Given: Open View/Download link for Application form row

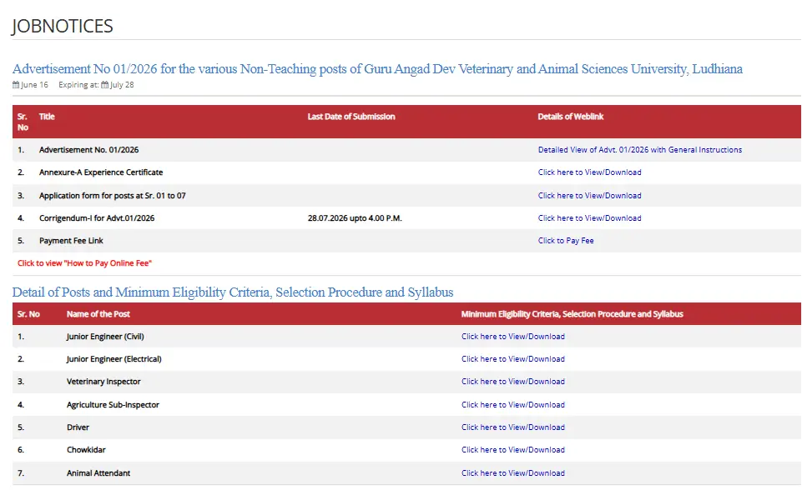Looking at the screenshot, I should click(x=590, y=195).
